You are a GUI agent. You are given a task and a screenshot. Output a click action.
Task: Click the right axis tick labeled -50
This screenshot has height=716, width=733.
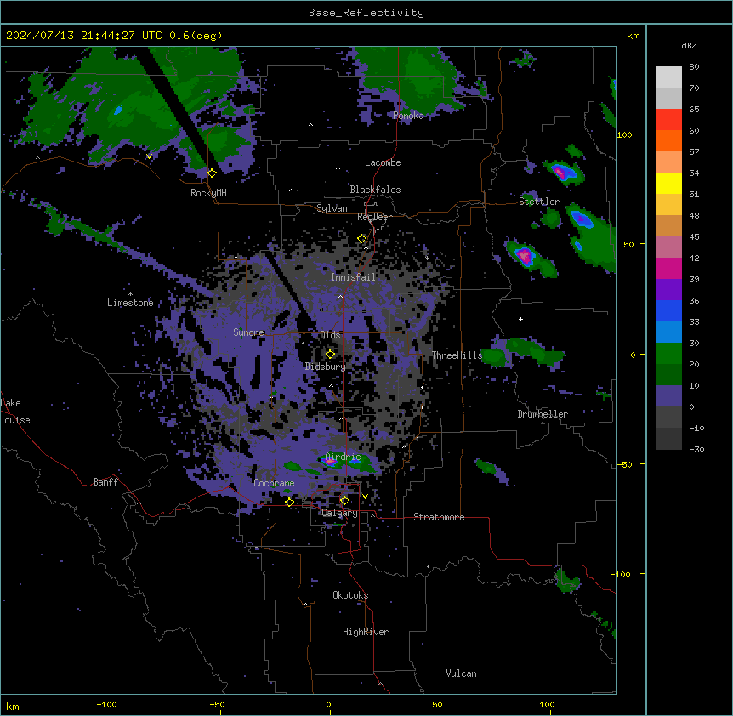tap(624, 464)
